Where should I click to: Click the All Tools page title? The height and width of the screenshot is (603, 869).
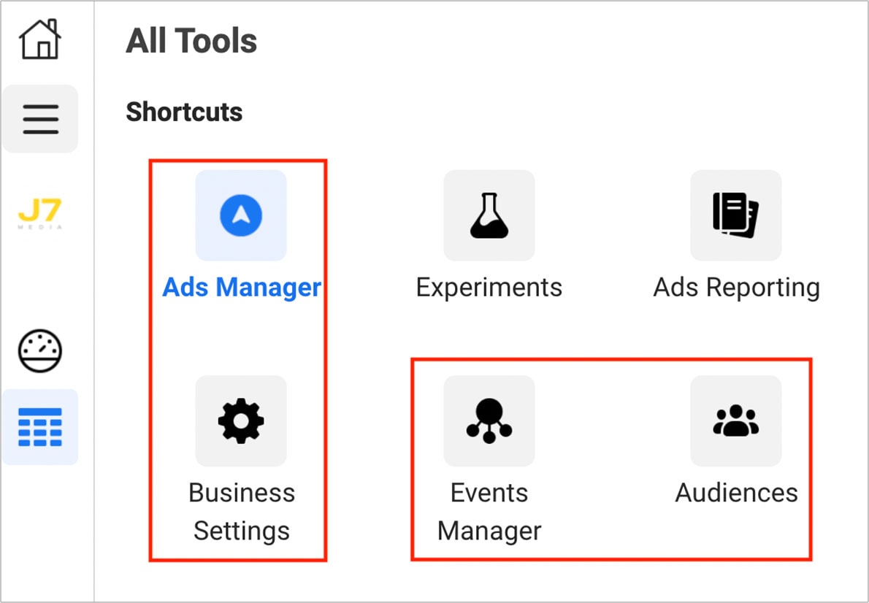pyautogui.click(x=191, y=41)
